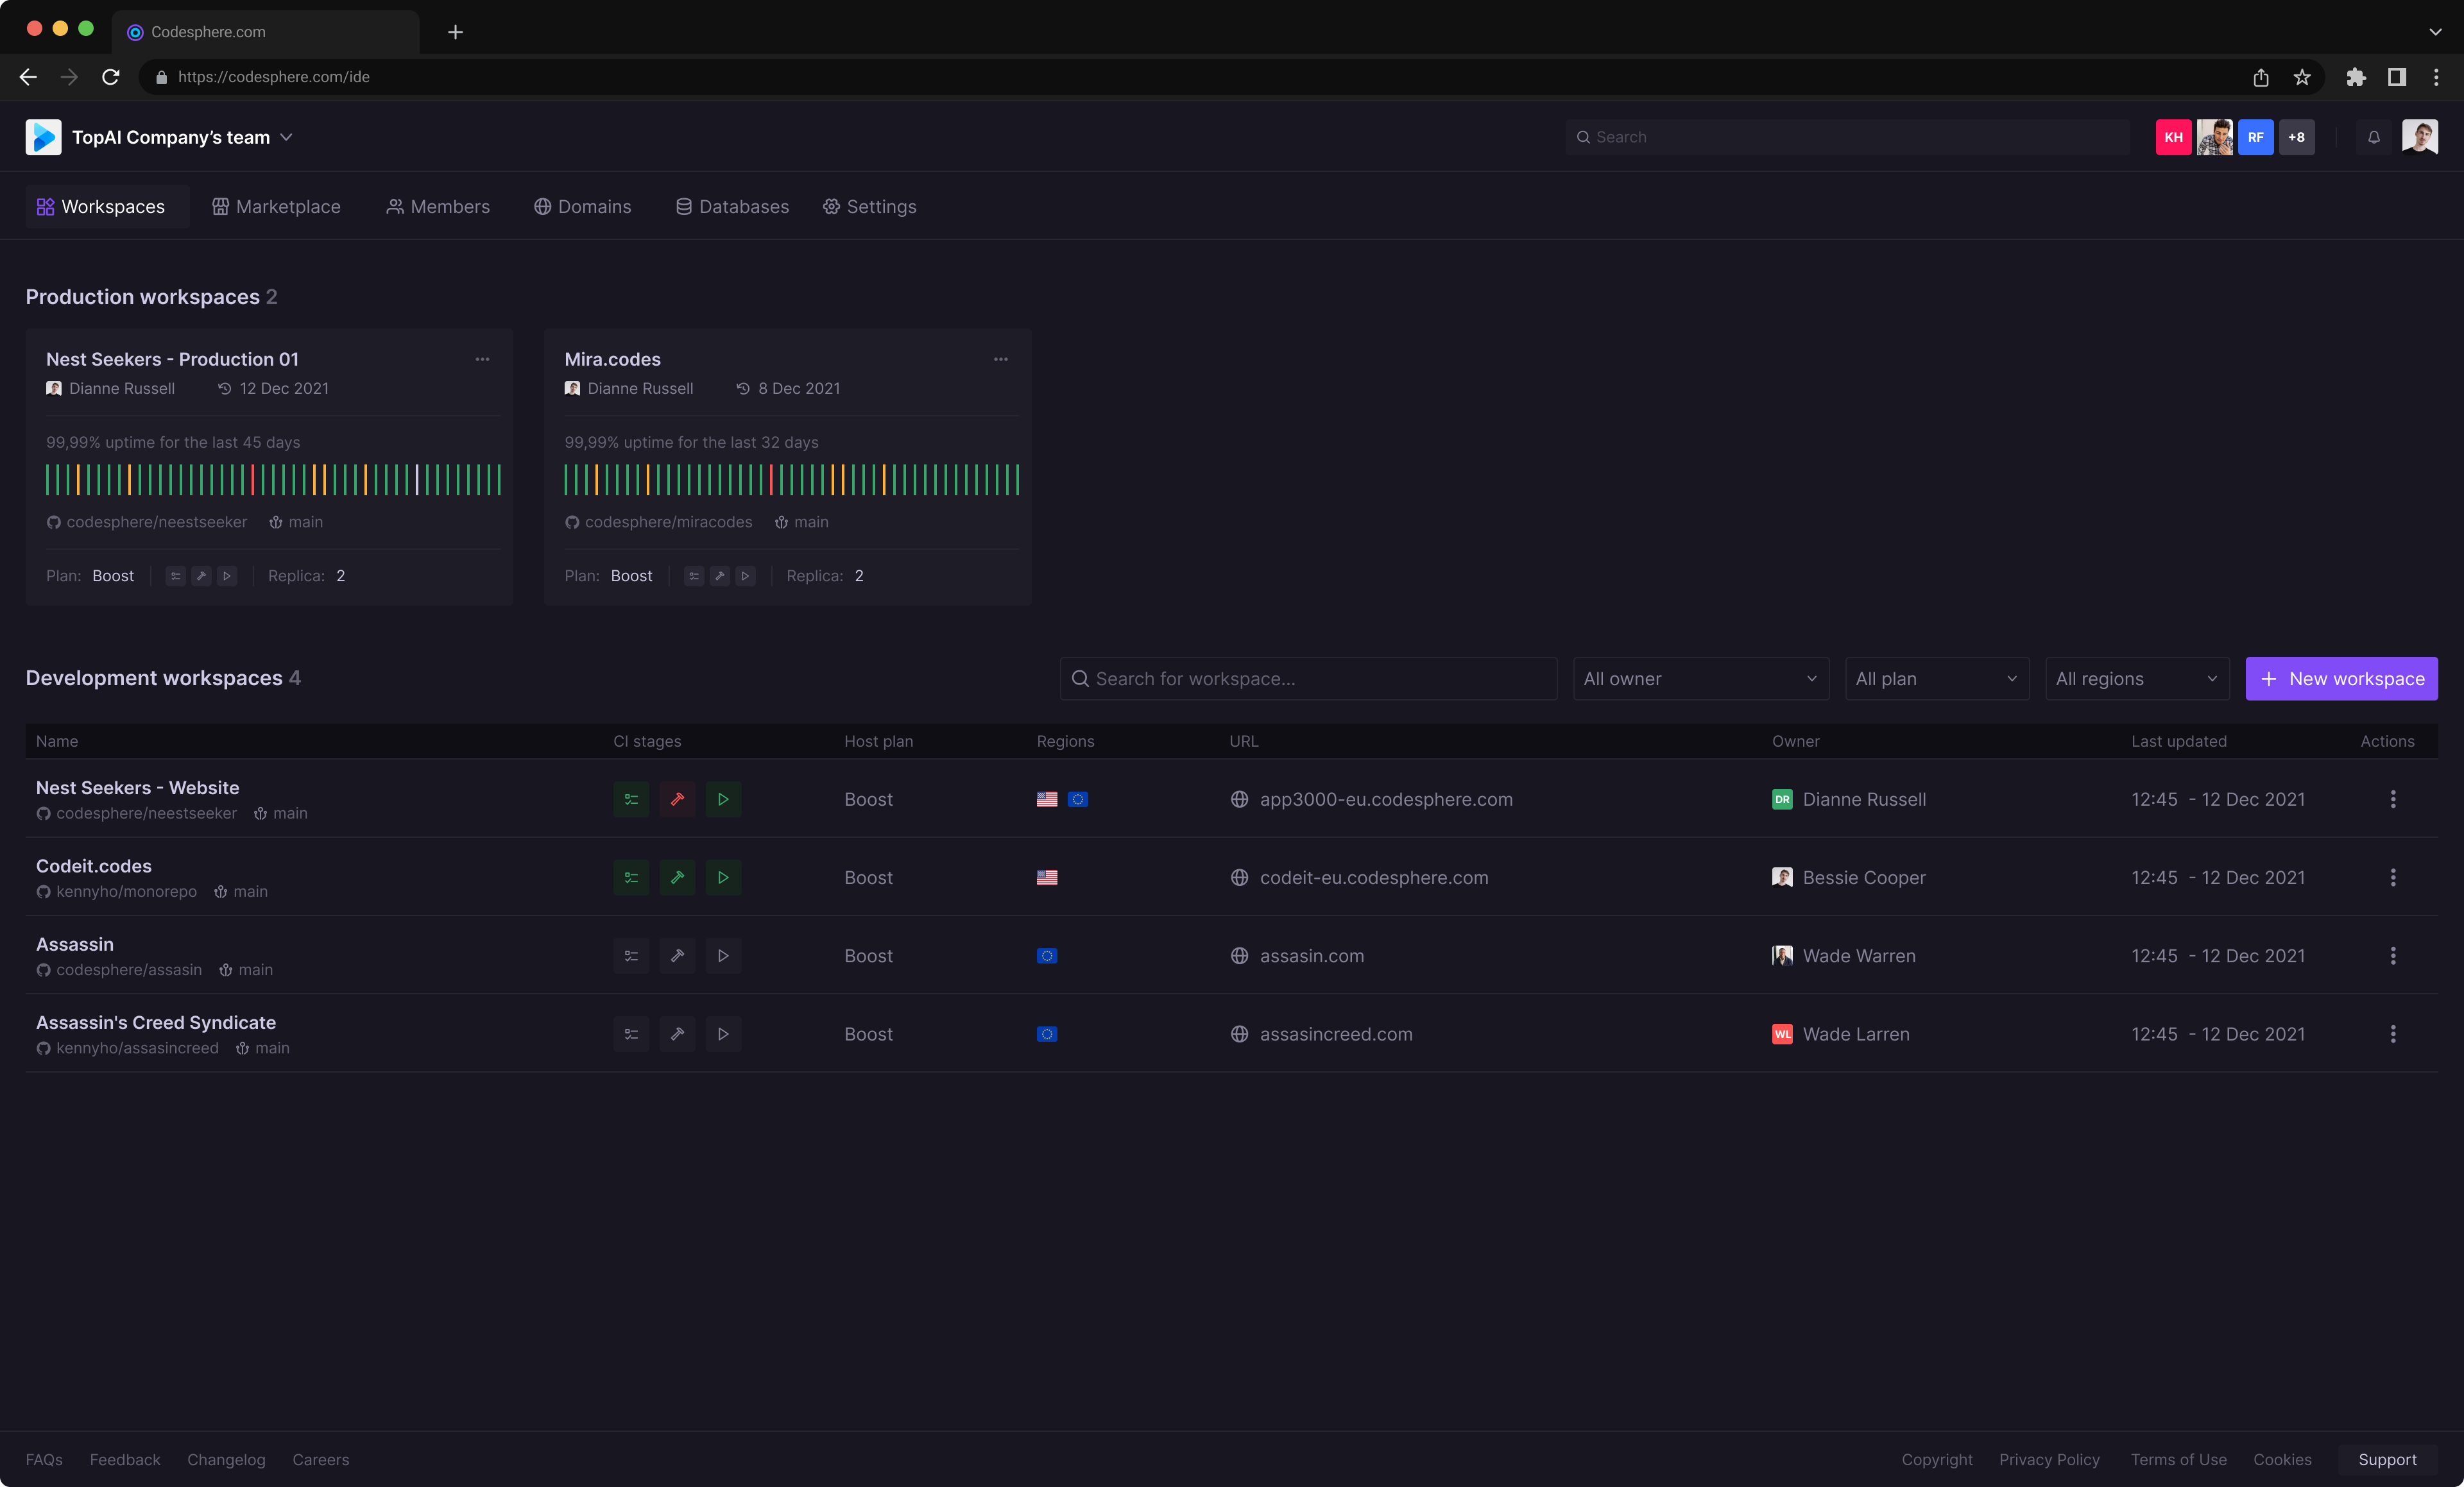Open the Changelog link in footer
Viewport: 2464px width, 1487px height.
226,1459
